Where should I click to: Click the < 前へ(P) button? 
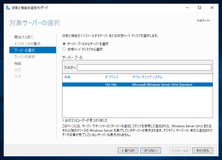pyautogui.click(x=128, y=150)
